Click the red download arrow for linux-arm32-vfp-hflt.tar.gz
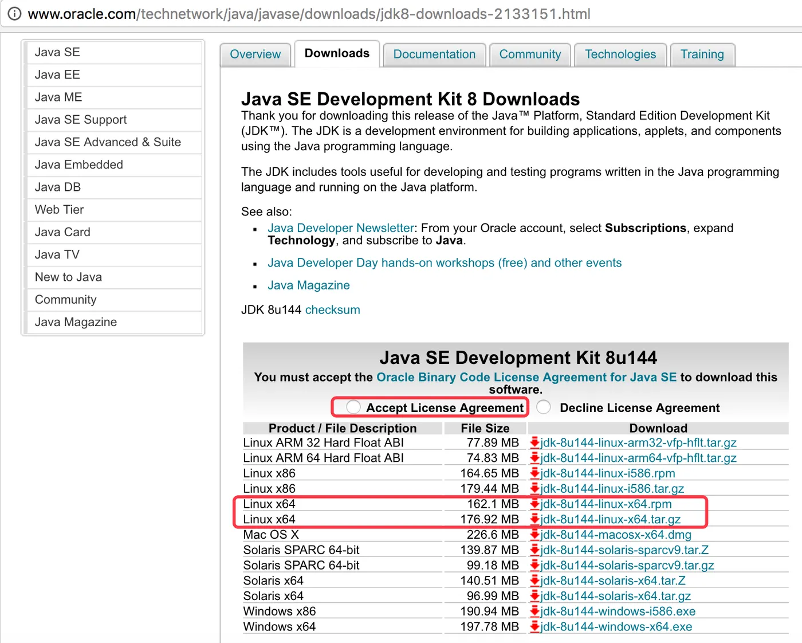The height and width of the screenshot is (643, 802). pos(535,442)
